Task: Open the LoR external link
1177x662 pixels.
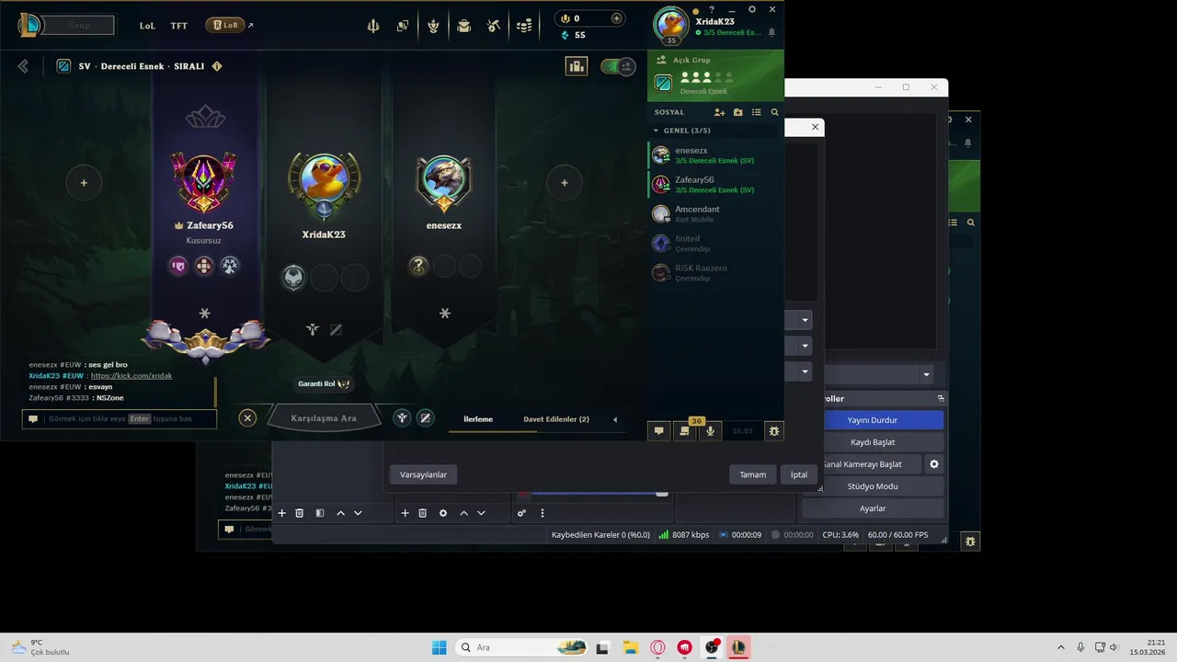Action: click(x=230, y=26)
